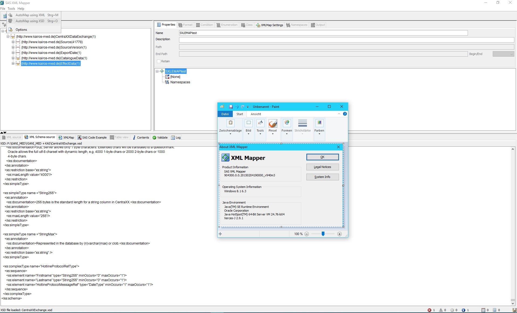Click the Paint zoom out minus button
The height and width of the screenshot is (313, 517).
tap(307, 234)
